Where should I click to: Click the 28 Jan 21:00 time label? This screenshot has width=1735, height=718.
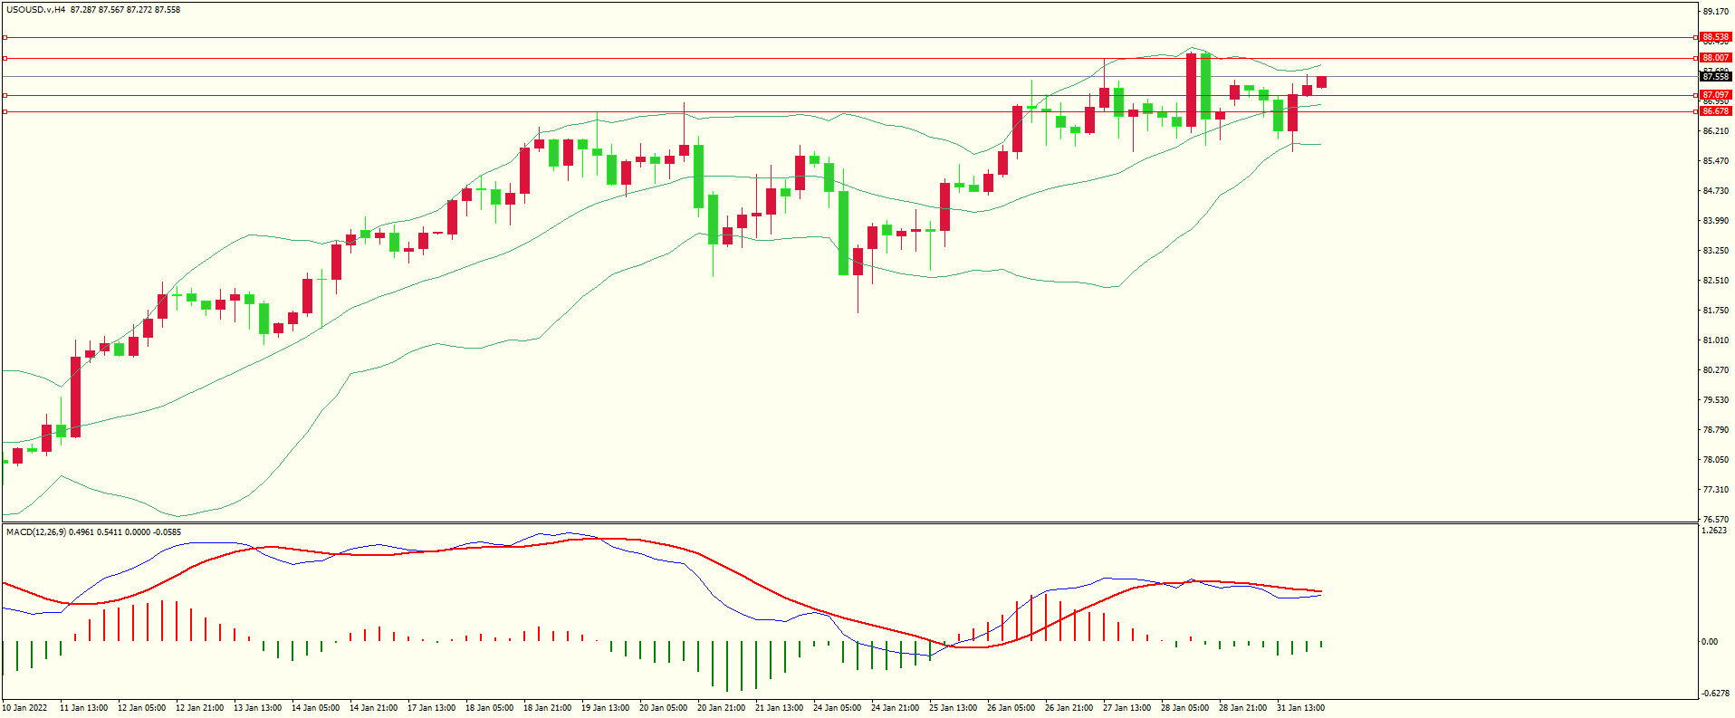click(x=1243, y=708)
